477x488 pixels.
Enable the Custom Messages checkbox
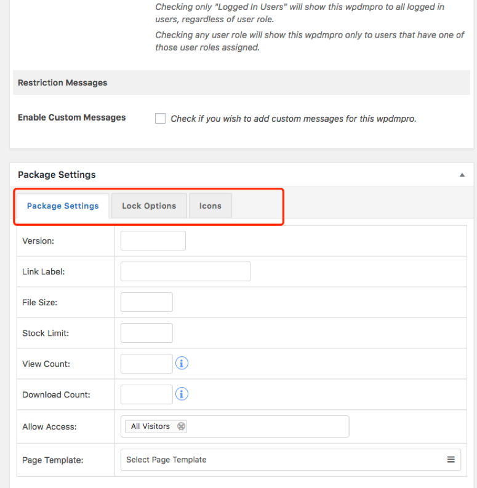(x=160, y=119)
